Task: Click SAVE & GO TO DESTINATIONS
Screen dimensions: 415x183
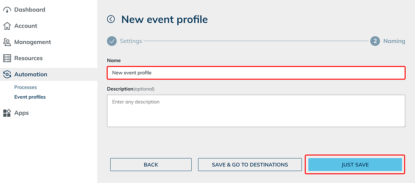Action: pyautogui.click(x=250, y=165)
